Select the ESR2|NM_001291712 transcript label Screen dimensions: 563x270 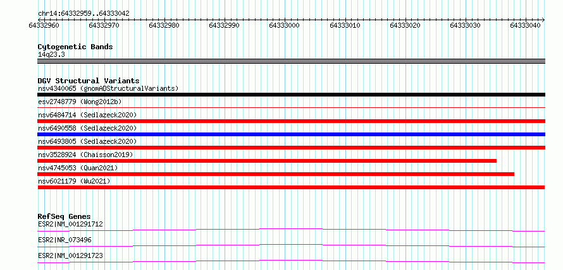tap(70, 225)
